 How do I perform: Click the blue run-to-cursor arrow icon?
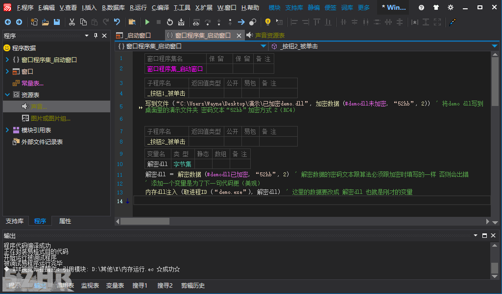coord(241,22)
